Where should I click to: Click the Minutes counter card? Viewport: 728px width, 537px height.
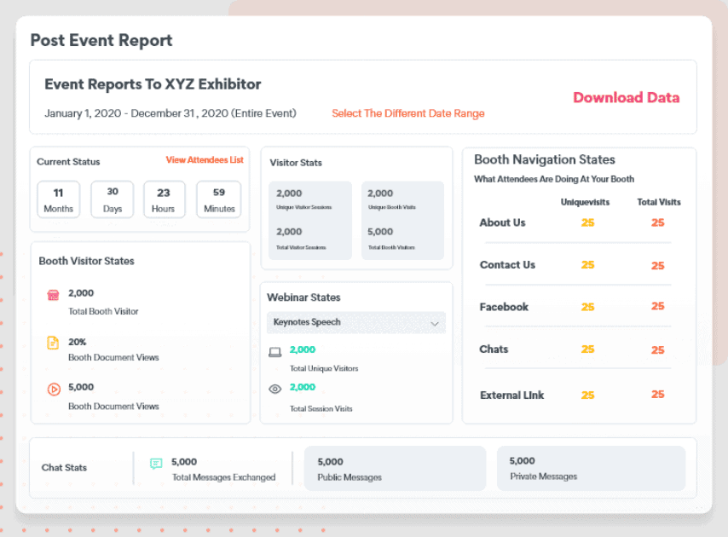coord(218,199)
